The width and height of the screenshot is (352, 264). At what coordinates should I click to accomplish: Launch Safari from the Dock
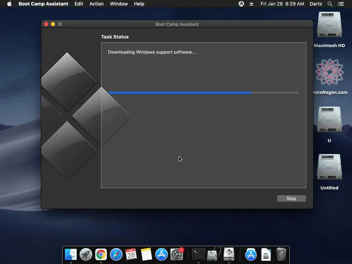(116, 255)
